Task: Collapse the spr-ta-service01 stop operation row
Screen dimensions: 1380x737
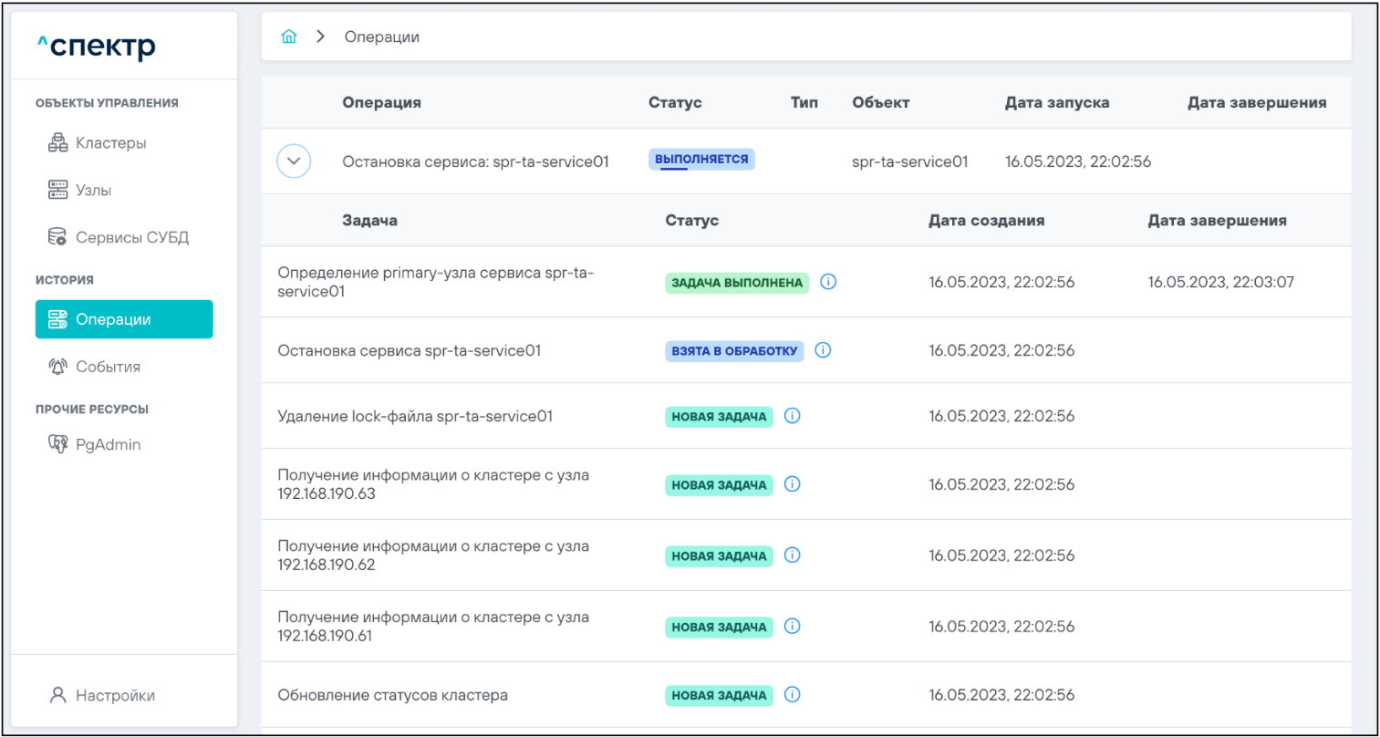Action: (x=294, y=161)
